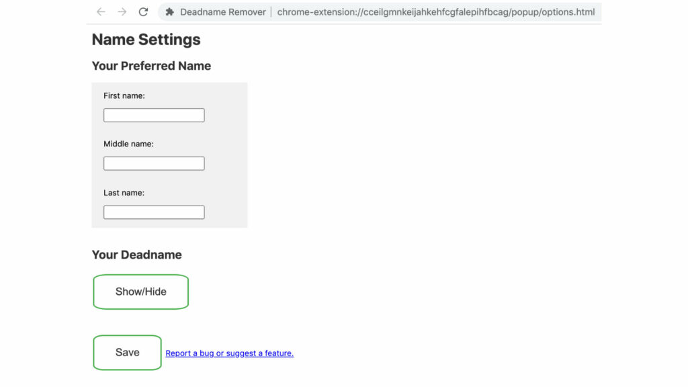
Task: Click the browser forward arrow
Action: 122,12
